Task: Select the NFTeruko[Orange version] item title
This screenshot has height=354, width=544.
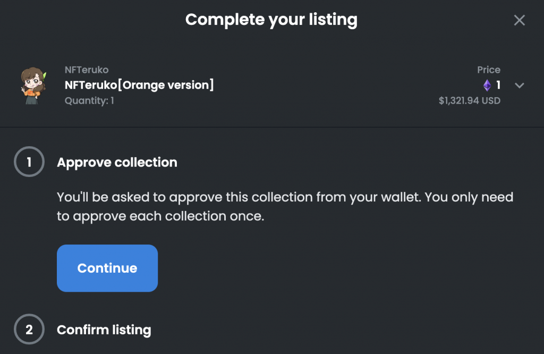Action: click(139, 85)
